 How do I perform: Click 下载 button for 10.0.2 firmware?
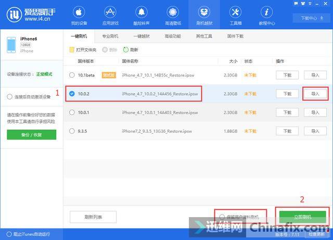[287, 94]
